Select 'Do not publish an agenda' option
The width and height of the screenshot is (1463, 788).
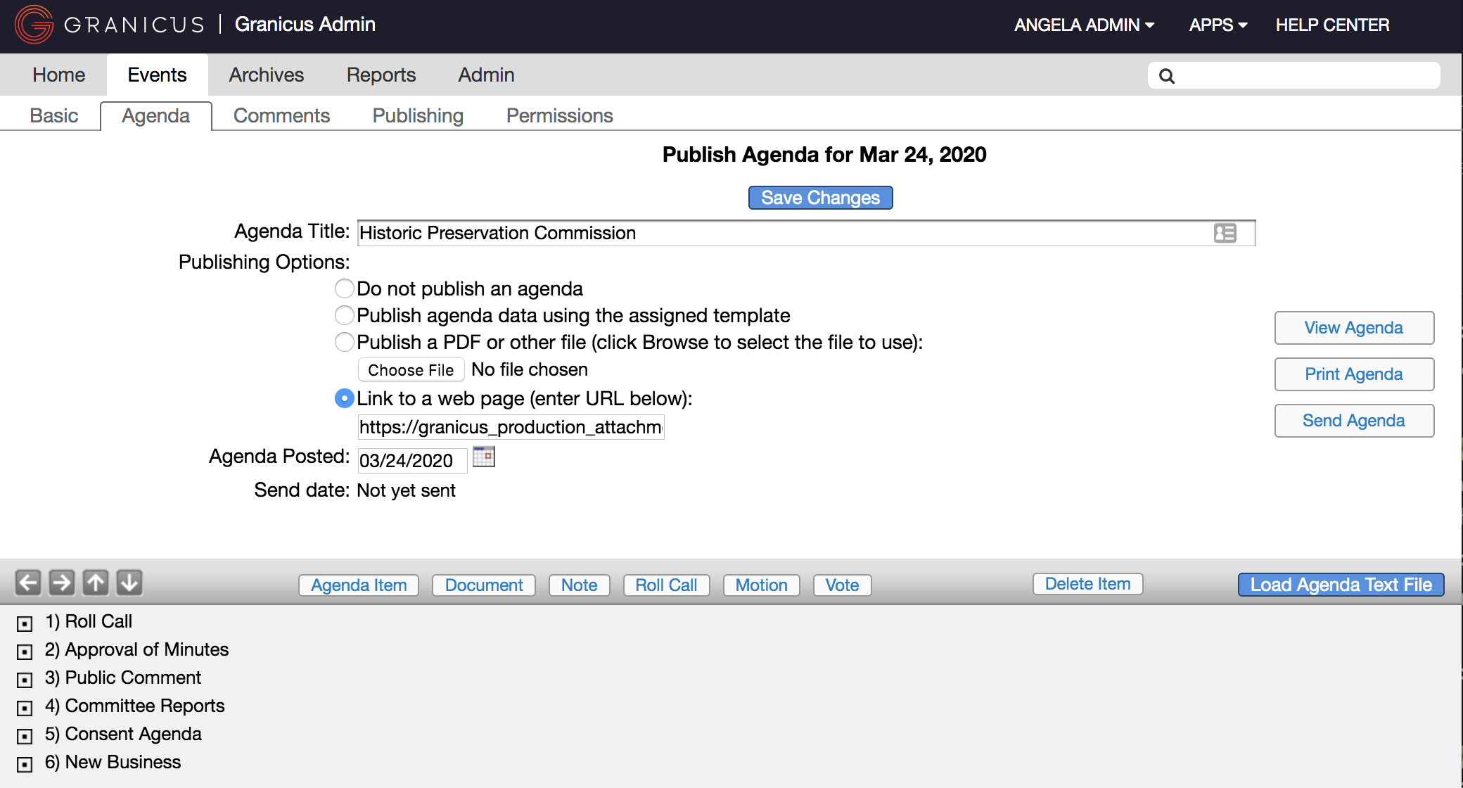[x=344, y=288]
